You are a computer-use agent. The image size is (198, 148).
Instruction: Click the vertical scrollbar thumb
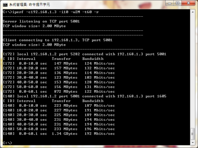193,134
